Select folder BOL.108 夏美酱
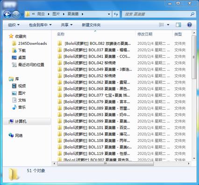This screenshot has height=185, width=199. coord(97,141)
